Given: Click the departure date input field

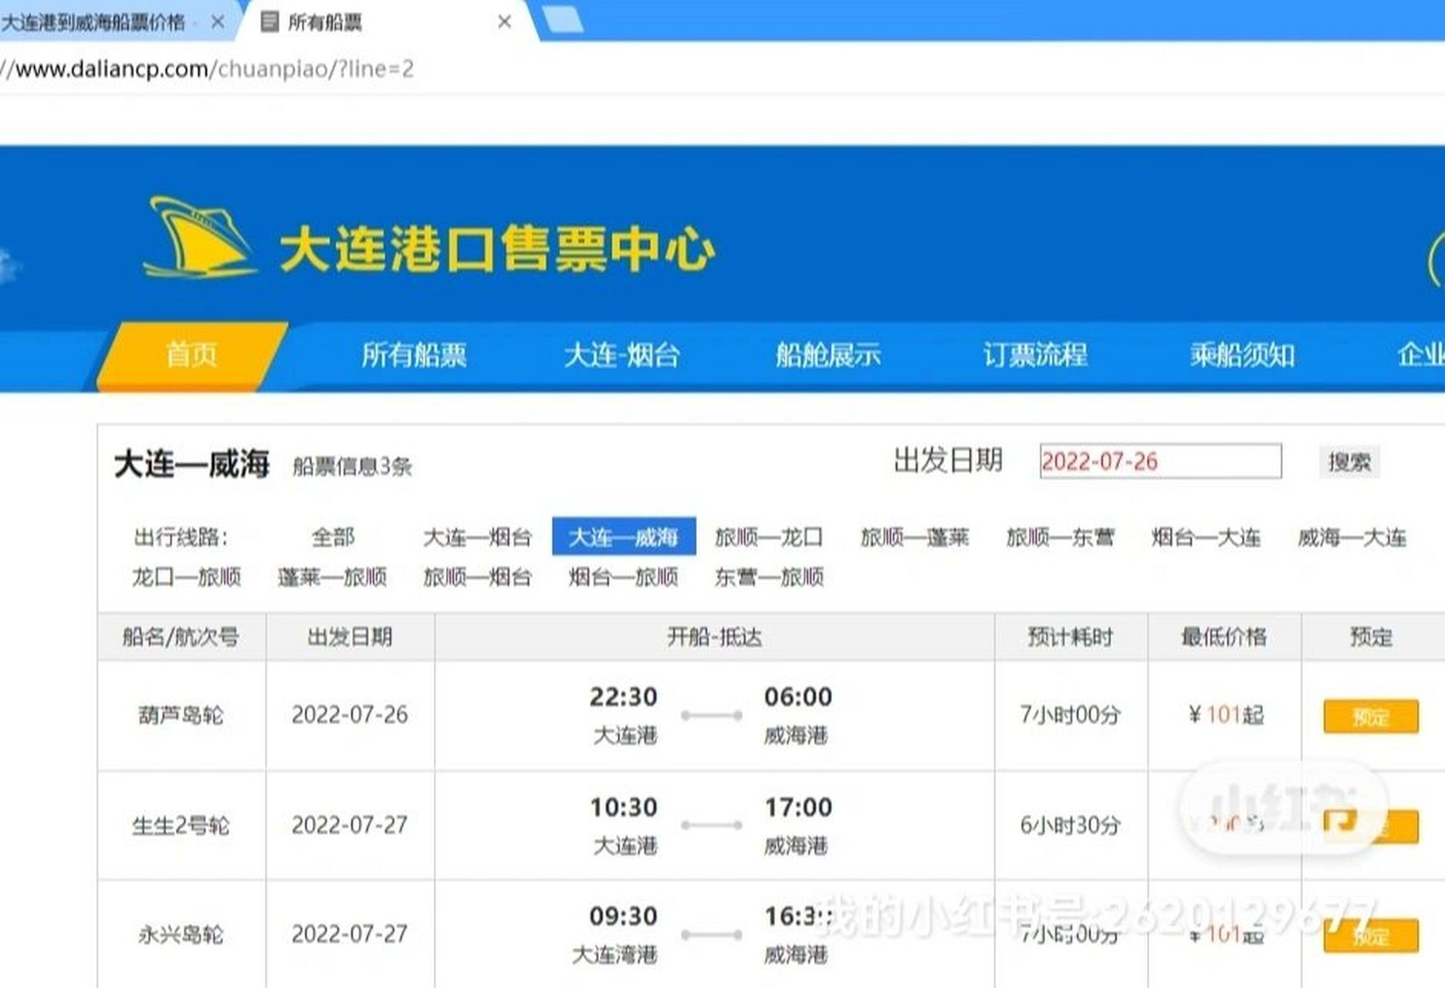Looking at the screenshot, I should pyautogui.click(x=1160, y=462).
